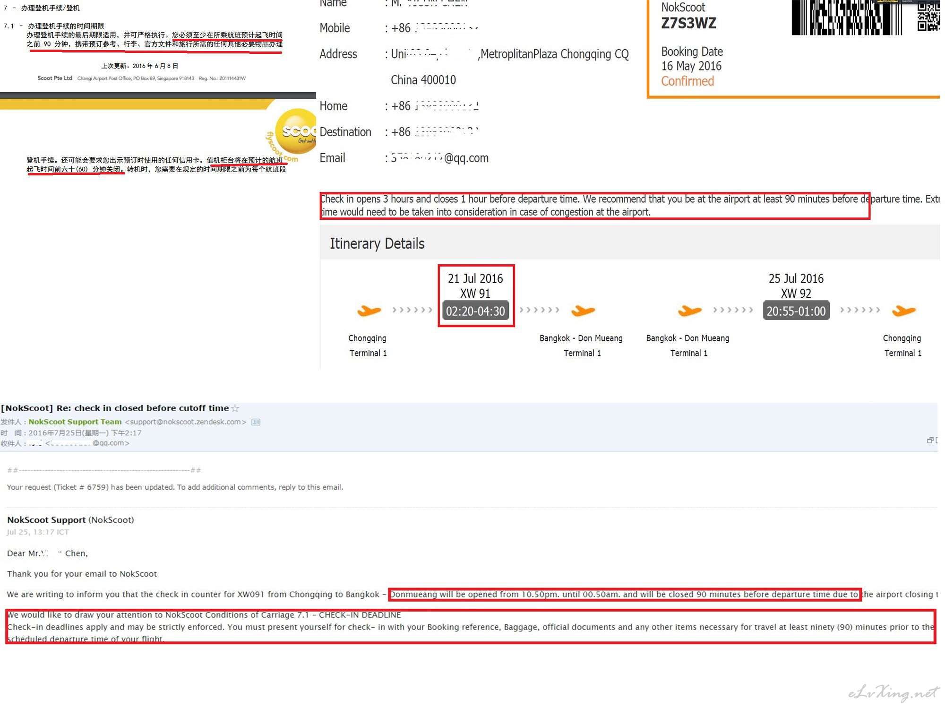The height and width of the screenshot is (709, 945).
Task: Click the Email field @qq.com value
Action: click(x=439, y=158)
